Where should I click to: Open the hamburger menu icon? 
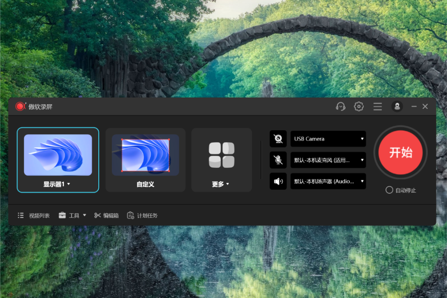[x=378, y=106]
